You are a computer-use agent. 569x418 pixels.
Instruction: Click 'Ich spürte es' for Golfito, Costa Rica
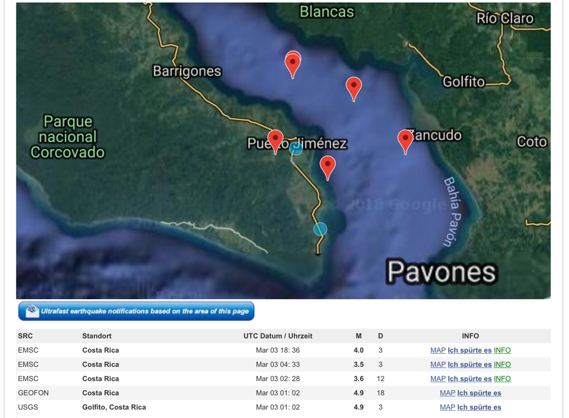[479, 407]
